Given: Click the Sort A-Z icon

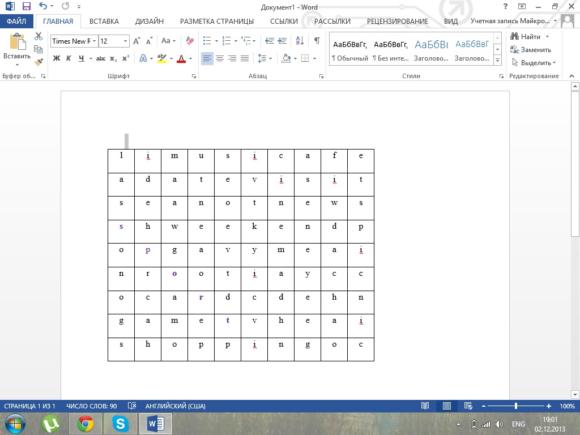Looking at the screenshot, I should click(x=300, y=41).
